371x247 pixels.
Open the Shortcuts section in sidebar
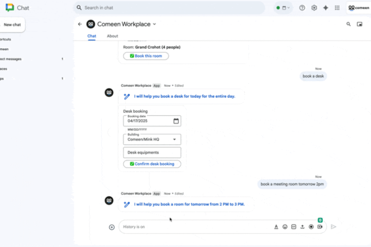coord(5,39)
